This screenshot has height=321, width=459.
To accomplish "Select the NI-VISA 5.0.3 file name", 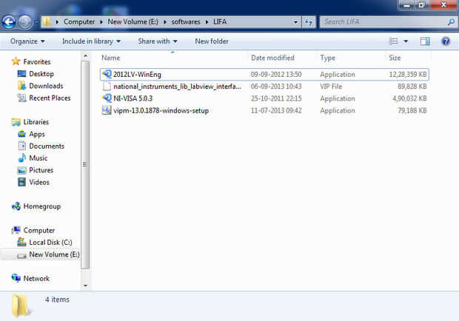I will point(133,98).
